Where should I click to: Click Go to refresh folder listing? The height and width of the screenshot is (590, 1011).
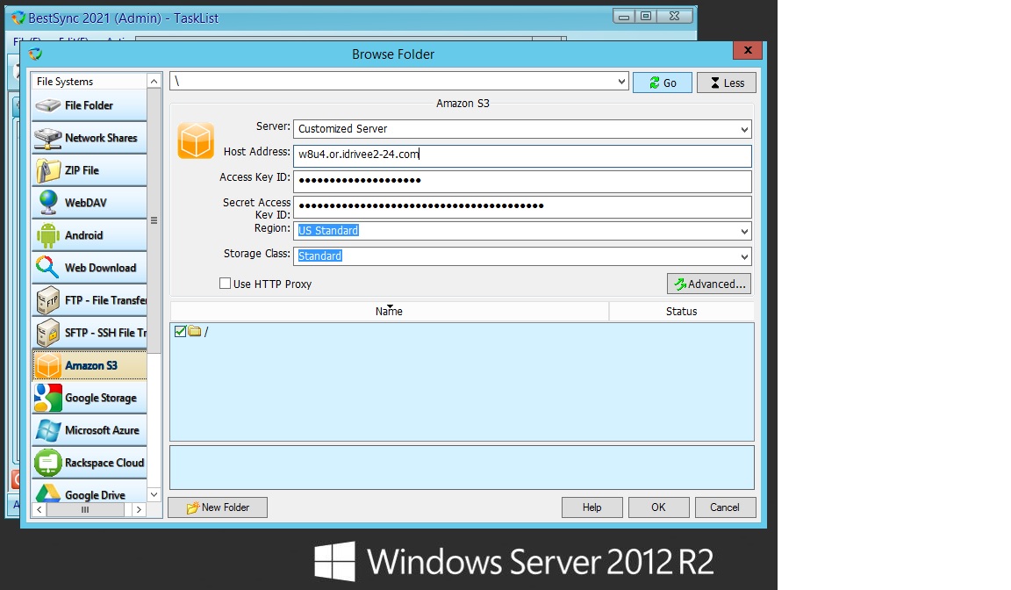[663, 83]
